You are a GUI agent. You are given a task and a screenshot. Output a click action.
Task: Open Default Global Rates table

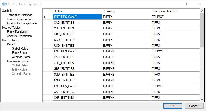pyautogui.click(x=20, y=49)
